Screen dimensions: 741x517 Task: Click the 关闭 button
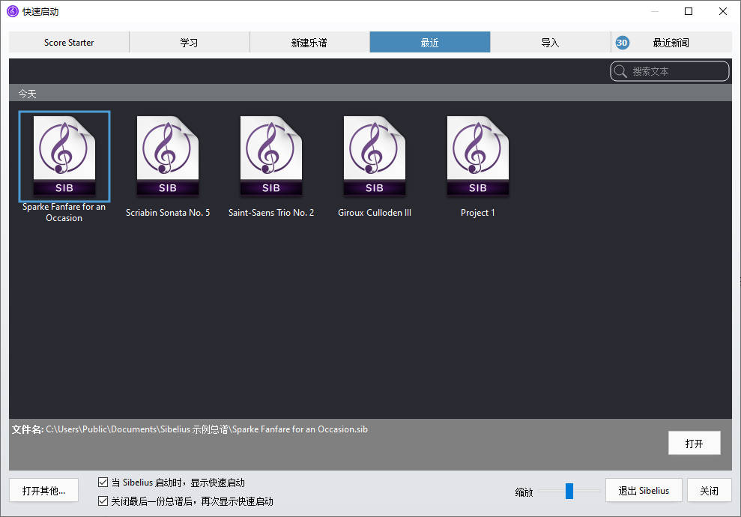coord(709,490)
